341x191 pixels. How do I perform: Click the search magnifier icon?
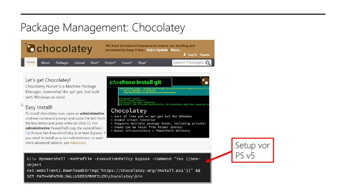[208, 63]
